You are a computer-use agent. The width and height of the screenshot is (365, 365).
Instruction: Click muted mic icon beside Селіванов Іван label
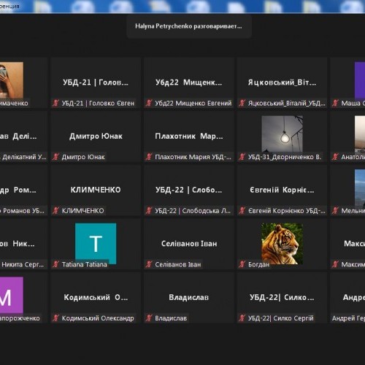point(149,264)
